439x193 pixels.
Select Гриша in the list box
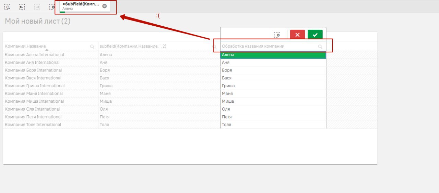[x=273, y=86]
